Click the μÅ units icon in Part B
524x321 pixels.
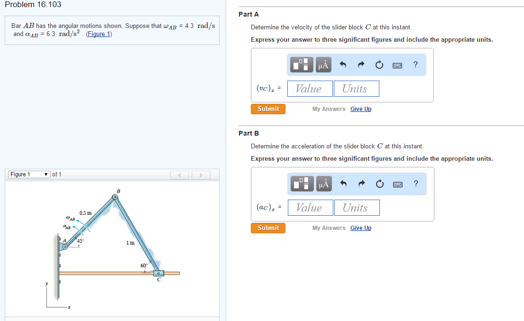323,184
